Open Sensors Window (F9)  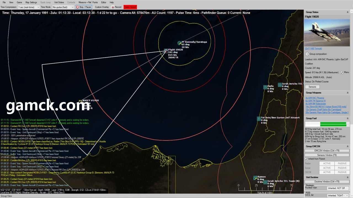[327, 155]
